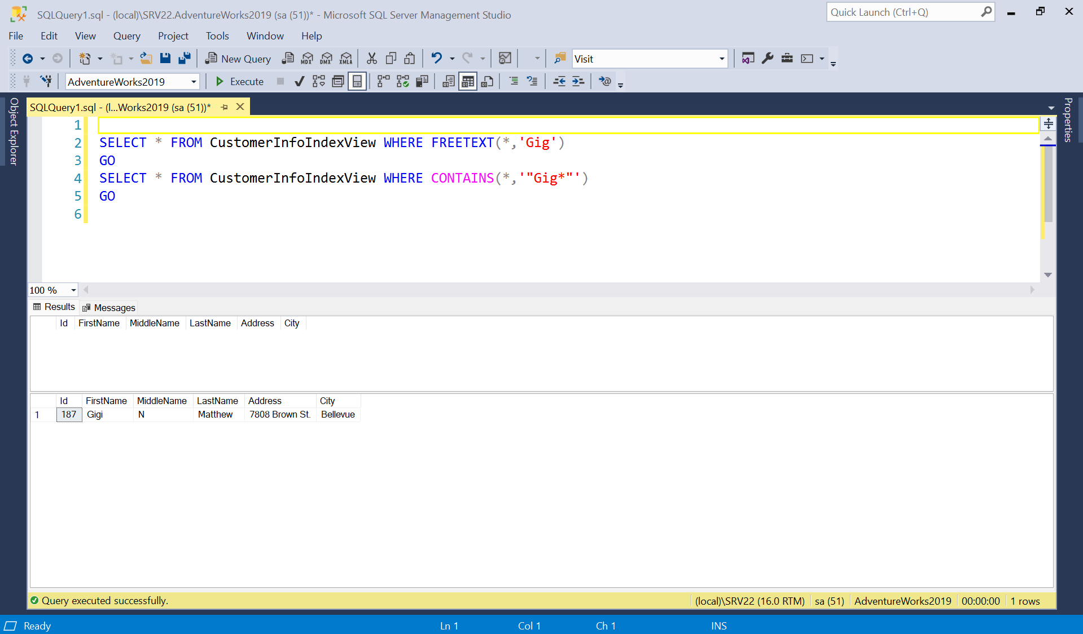
Task: Switch to the Messages tab
Action: [x=115, y=307]
